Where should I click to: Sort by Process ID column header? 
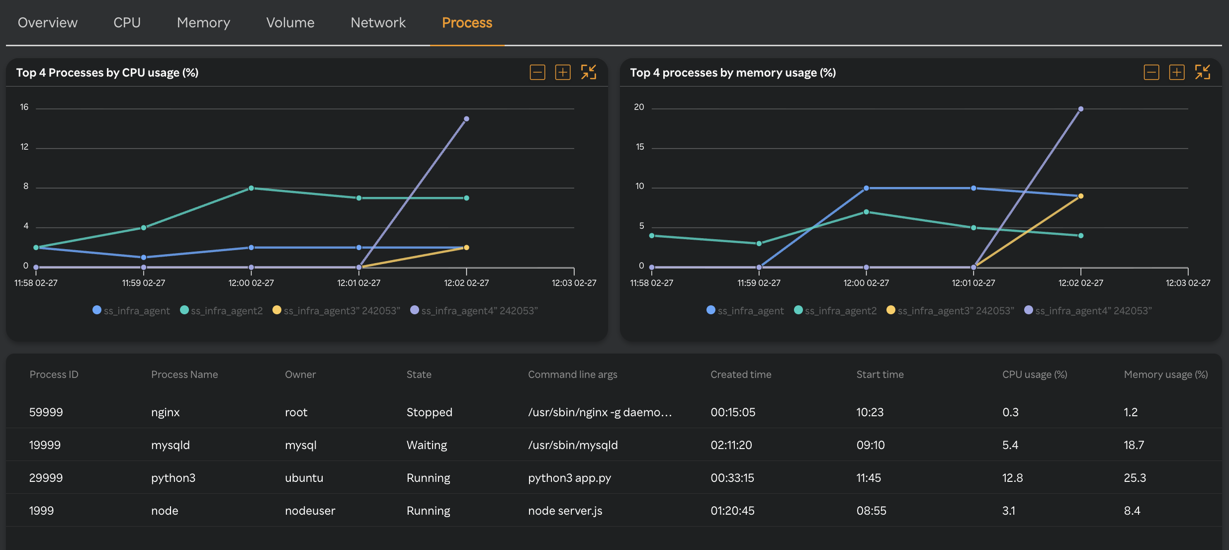point(54,374)
